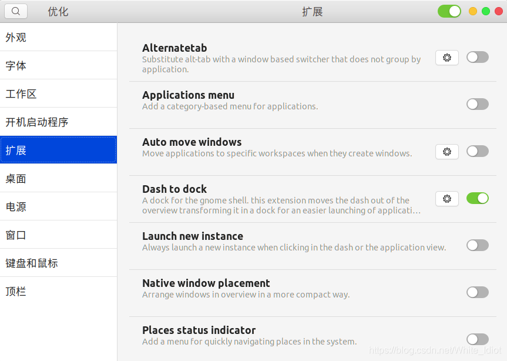The height and width of the screenshot is (361, 507).
Task: Toggle the global extensions switch in header
Action: (x=449, y=11)
